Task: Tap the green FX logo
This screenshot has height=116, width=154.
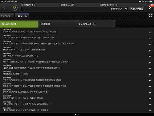Action: [x=15, y=8]
